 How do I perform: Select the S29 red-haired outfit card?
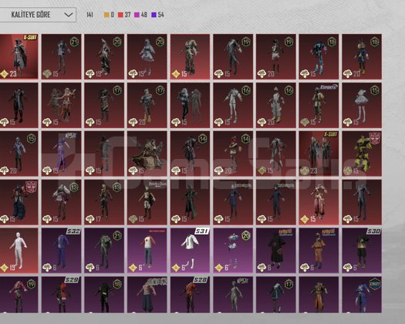pyautogui.click(x=62, y=295)
